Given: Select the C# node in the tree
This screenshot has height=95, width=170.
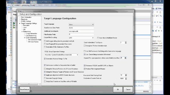Looking at the screenshot, I should (24, 30).
